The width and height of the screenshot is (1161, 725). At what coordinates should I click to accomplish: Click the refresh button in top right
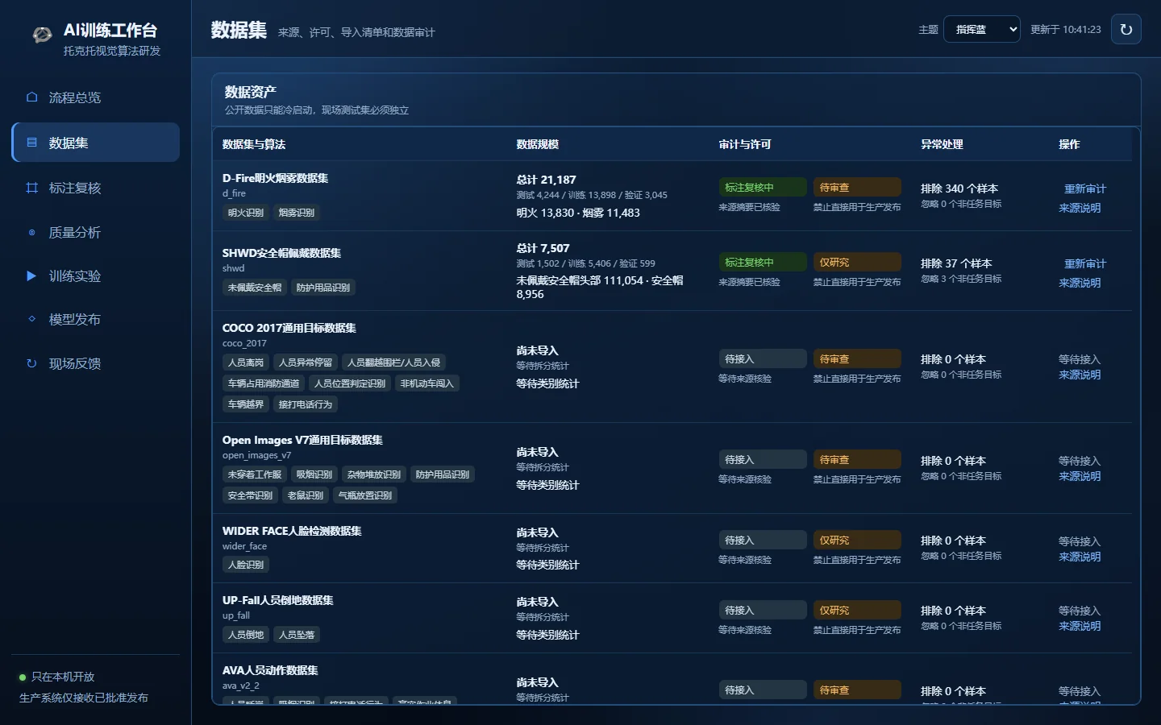click(1126, 29)
